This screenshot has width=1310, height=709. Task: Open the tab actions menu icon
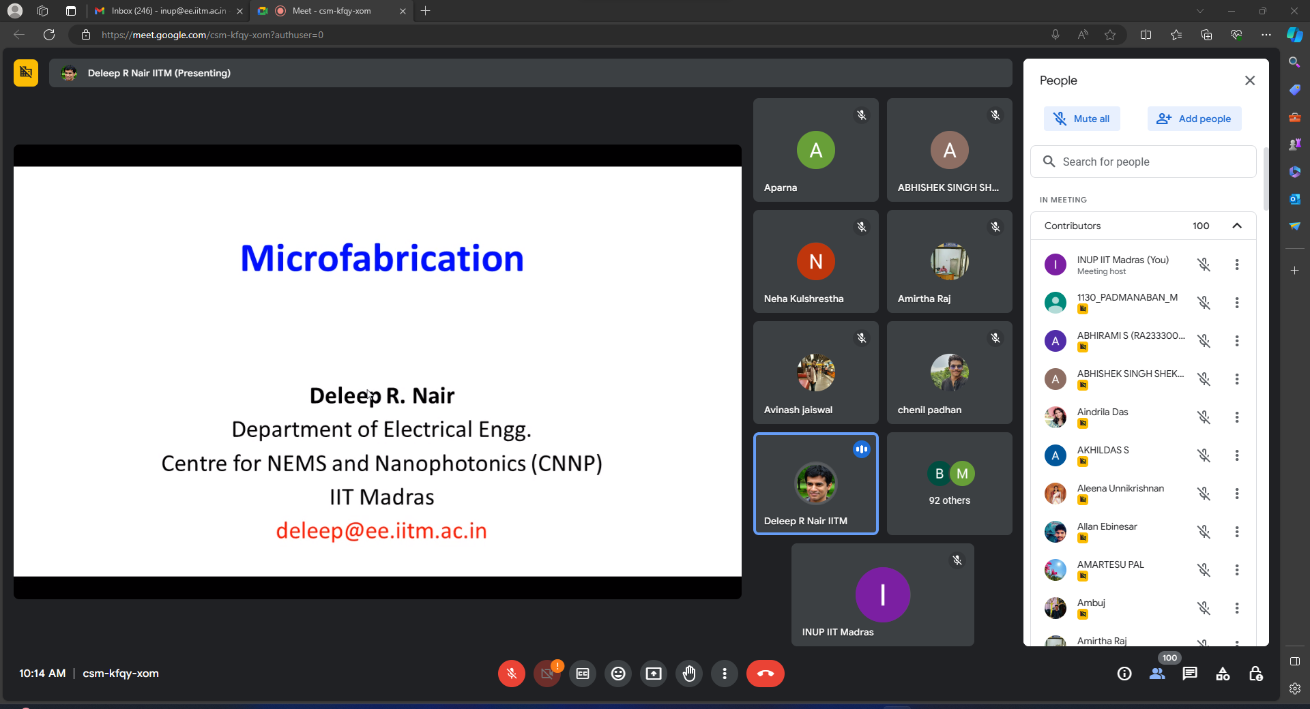[x=71, y=11]
